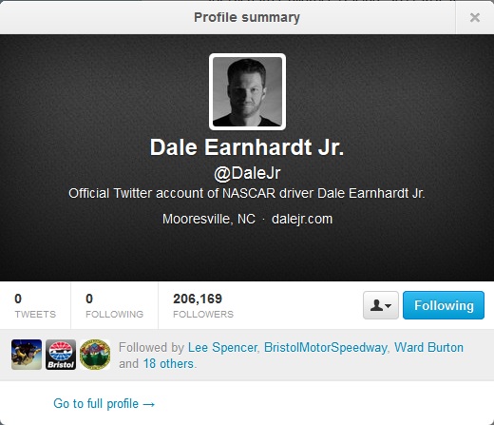Click the Profile summary title bar
Image resolution: width=494 pixels, height=425 pixels.
pos(228,18)
